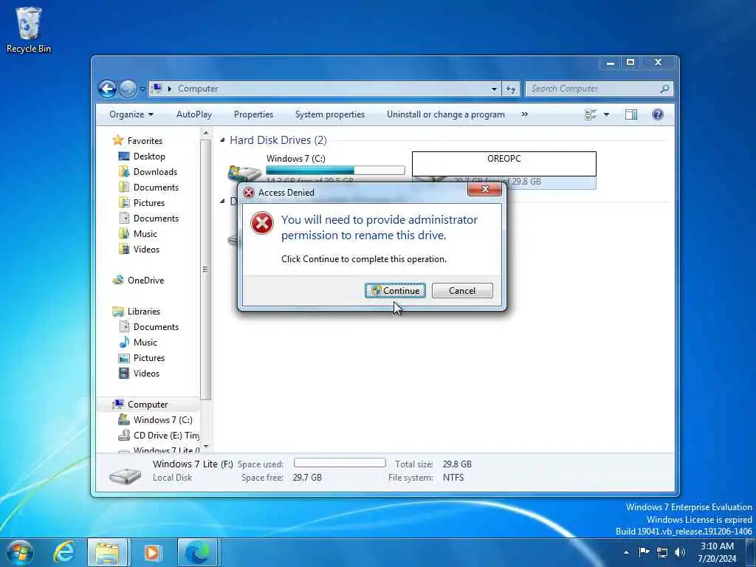Open Downloads under Favorites
The image size is (756, 567).
tap(155, 171)
